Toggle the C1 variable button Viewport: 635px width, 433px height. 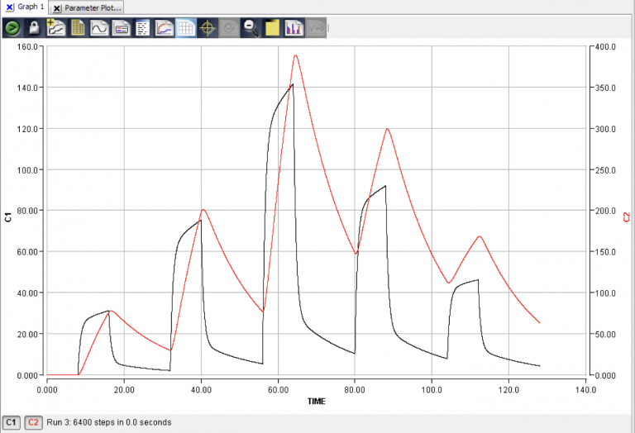coord(11,422)
